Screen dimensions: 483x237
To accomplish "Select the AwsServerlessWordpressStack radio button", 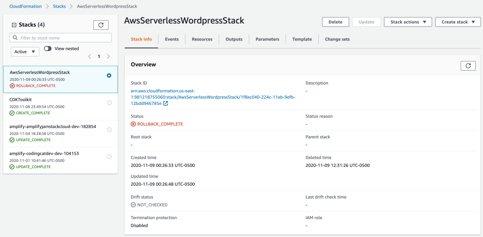I will (109, 76).
